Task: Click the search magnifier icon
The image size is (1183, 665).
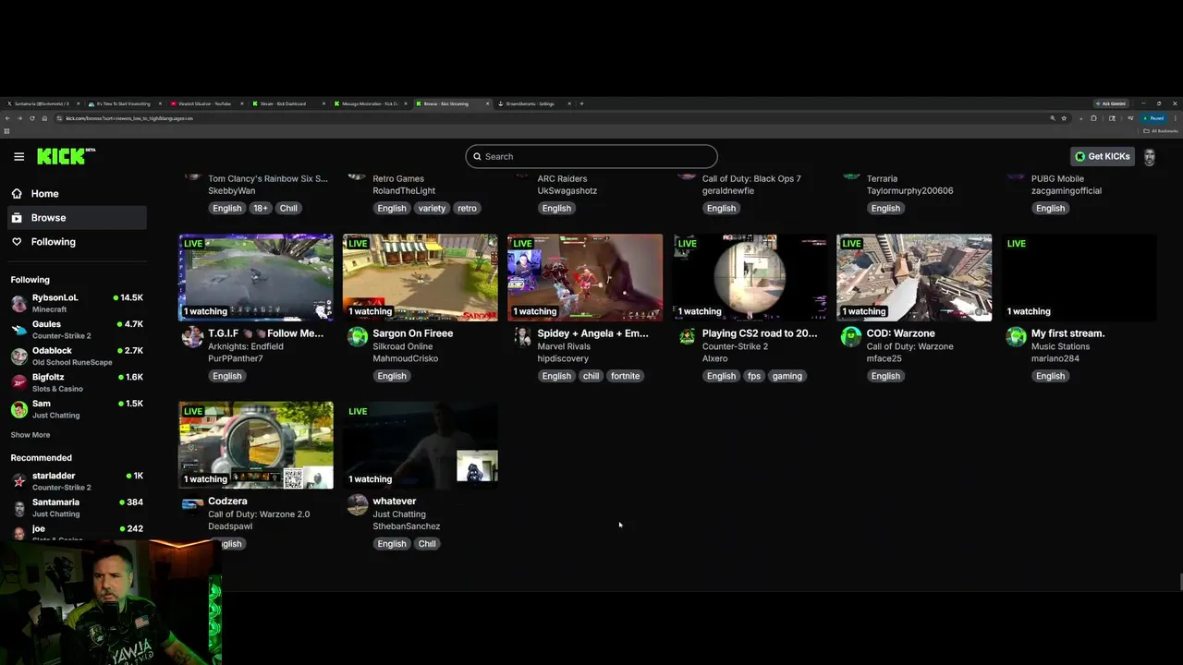Action: point(477,156)
